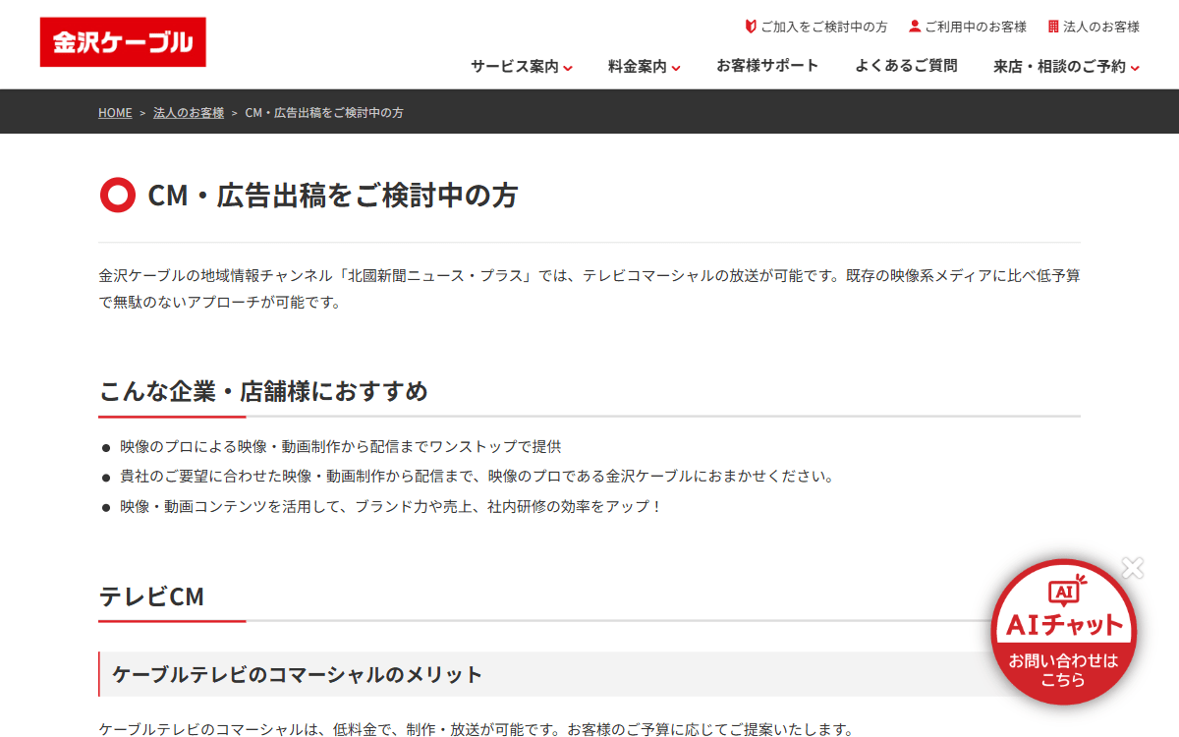
Task: Go to HOME in breadcrumb
Action: (115, 113)
